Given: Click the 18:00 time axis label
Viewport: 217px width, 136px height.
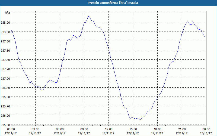Looking at the screenshot, I should coord(158,129).
